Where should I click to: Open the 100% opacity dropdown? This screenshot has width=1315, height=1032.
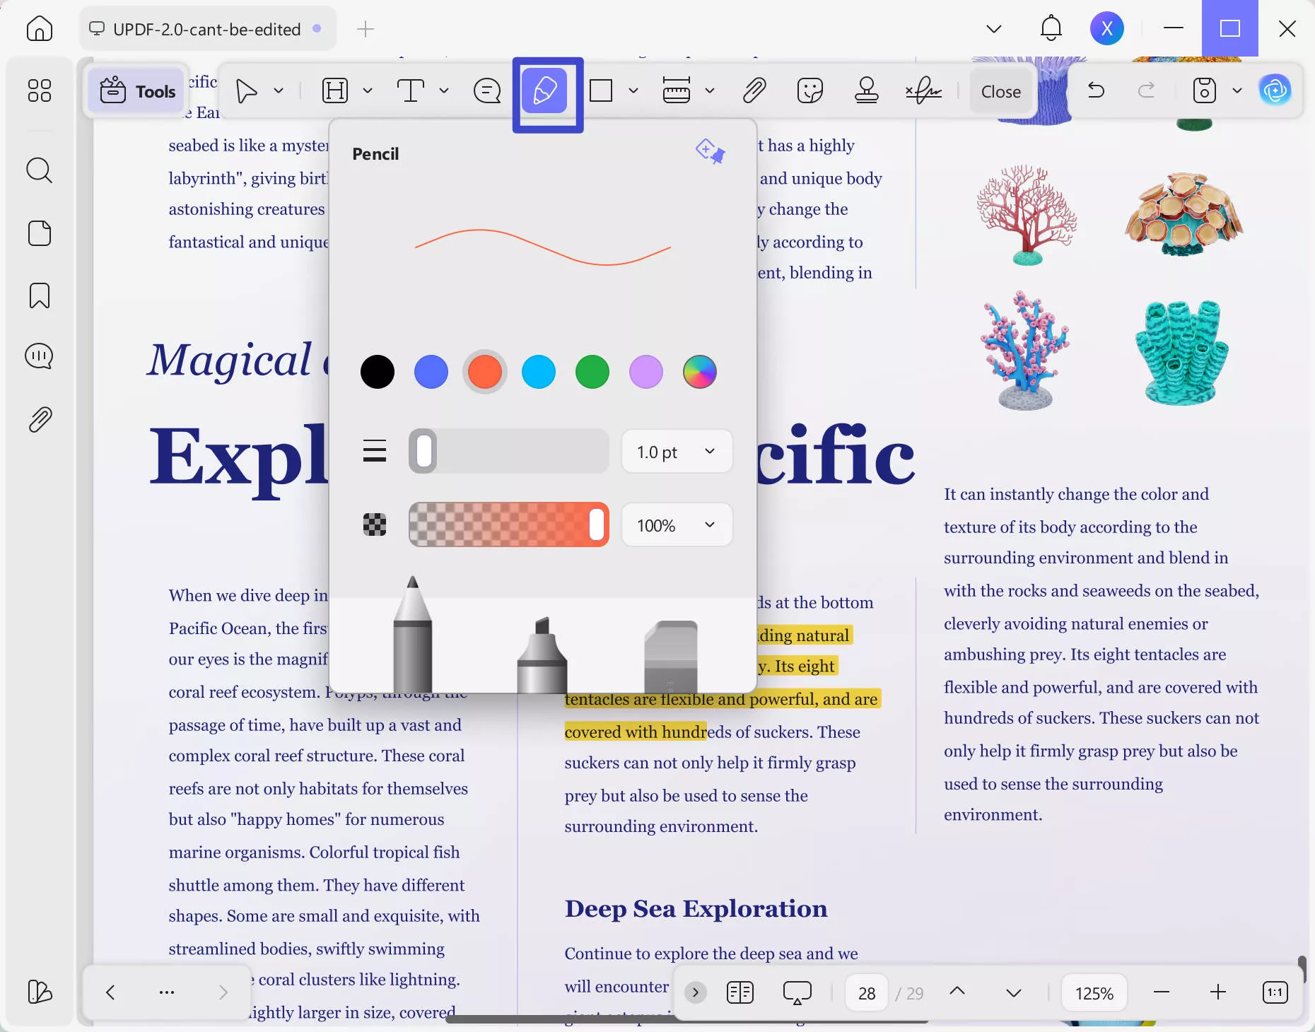pyautogui.click(x=677, y=525)
